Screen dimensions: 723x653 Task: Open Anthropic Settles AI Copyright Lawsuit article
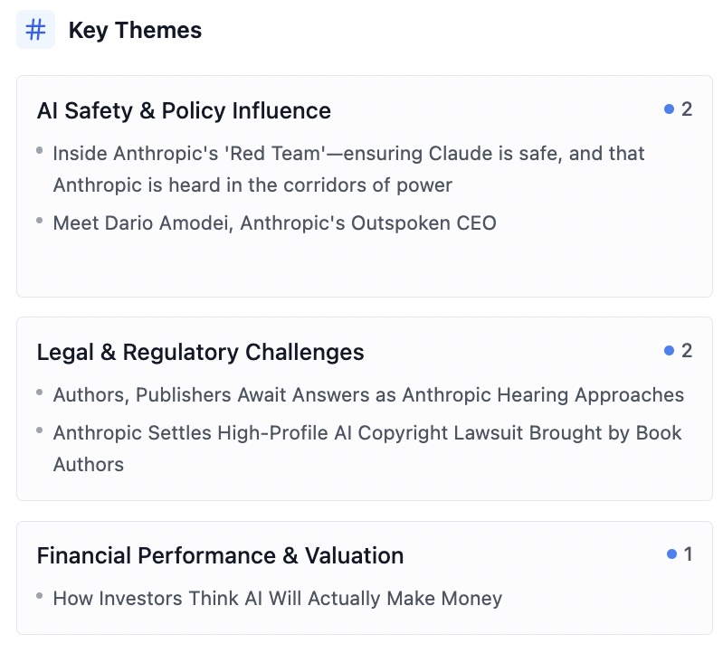[x=367, y=433]
